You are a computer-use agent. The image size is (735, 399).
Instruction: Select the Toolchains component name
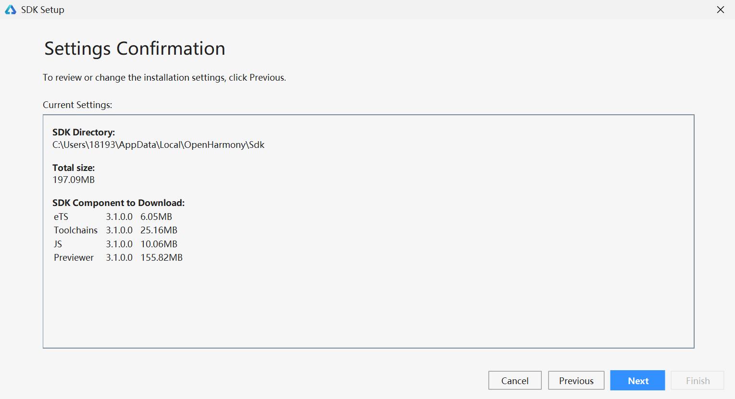click(75, 230)
